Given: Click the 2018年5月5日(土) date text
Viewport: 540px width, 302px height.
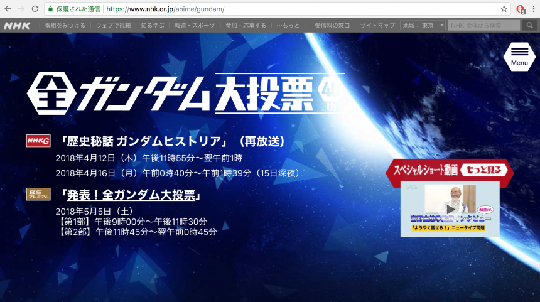Looking at the screenshot, I should pos(94,211).
